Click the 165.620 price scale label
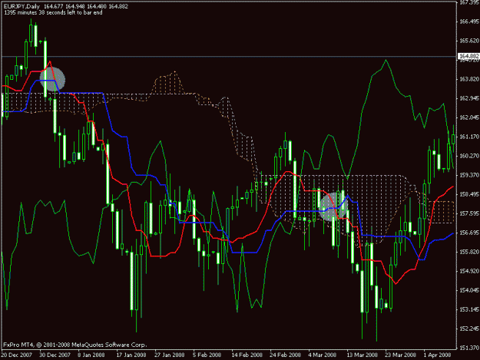The height and width of the screenshot is (360, 480). coord(469,41)
